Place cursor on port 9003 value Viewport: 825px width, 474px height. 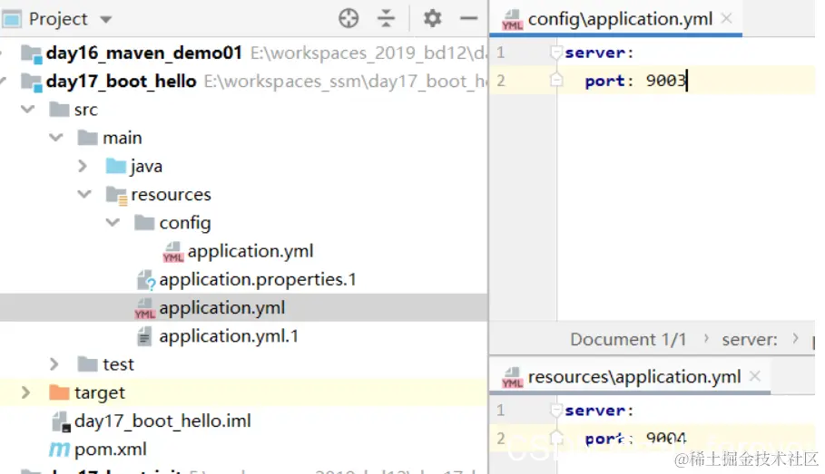click(666, 81)
